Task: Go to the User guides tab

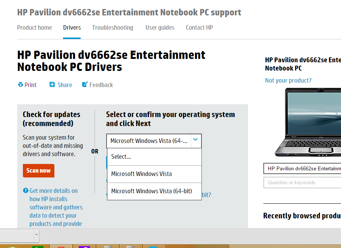Action: tap(160, 28)
